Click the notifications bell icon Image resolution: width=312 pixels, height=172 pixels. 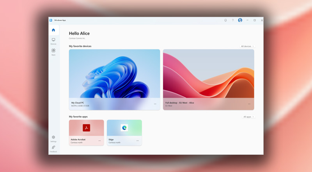(225, 20)
